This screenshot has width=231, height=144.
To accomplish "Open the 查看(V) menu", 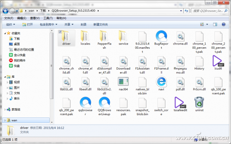I will click(35, 18).
